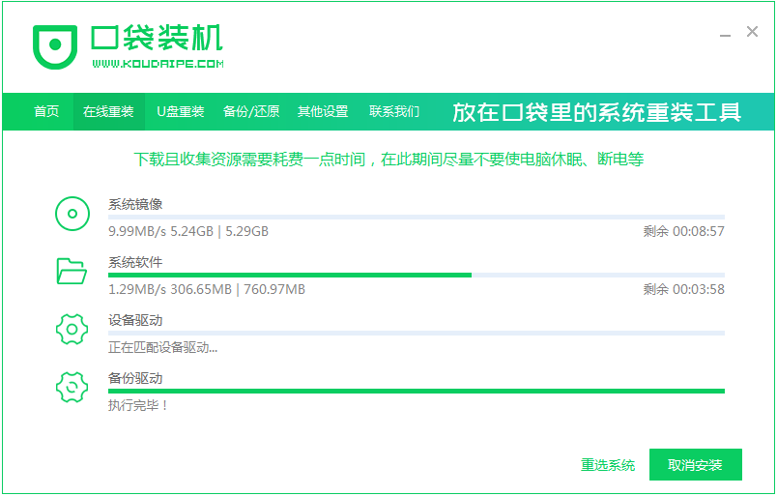Switch to the 在线重装 tab
This screenshot has height=496, width=777.
[x=108, y=112]
